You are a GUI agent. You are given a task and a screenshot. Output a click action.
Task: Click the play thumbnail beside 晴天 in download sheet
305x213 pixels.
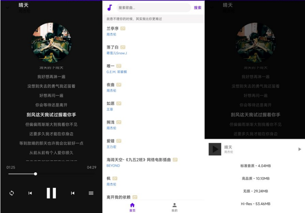(x=215, y=149)
